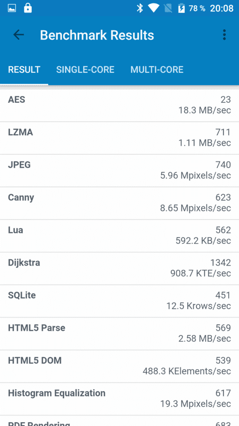Viewport: 239px width, 426px height.
Task: Open the three-dot overflow menu
Action: [224, 35]
